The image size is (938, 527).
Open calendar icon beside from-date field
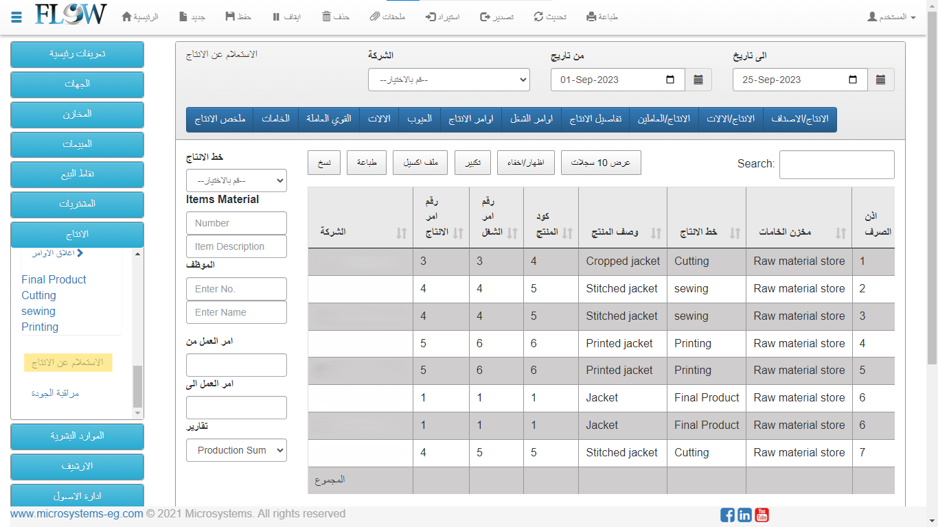(x=698, y=80)
